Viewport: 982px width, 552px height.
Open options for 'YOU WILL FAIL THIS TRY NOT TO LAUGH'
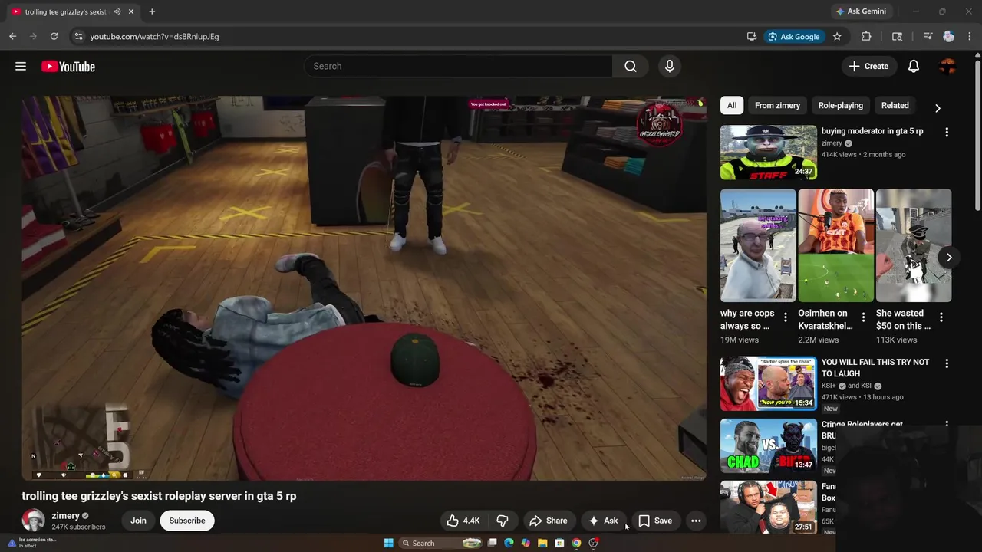[947, 363]
